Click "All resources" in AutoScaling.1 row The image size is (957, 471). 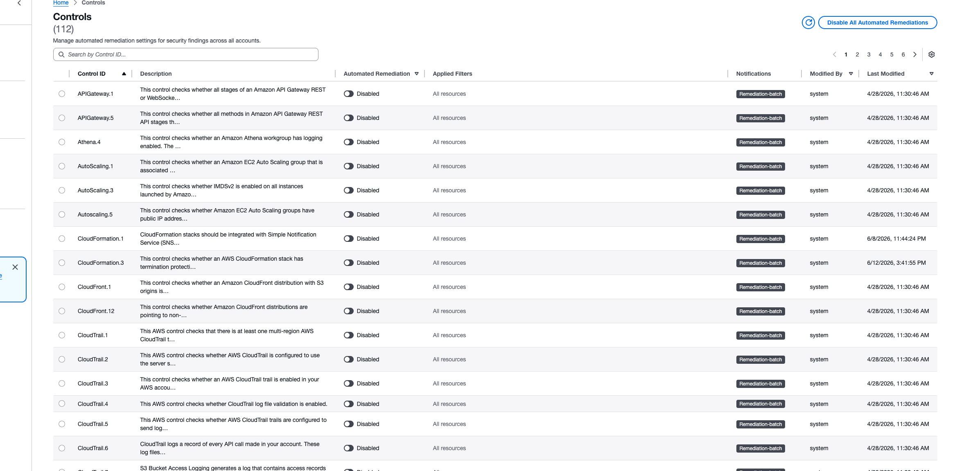click(x=449, y=166)
